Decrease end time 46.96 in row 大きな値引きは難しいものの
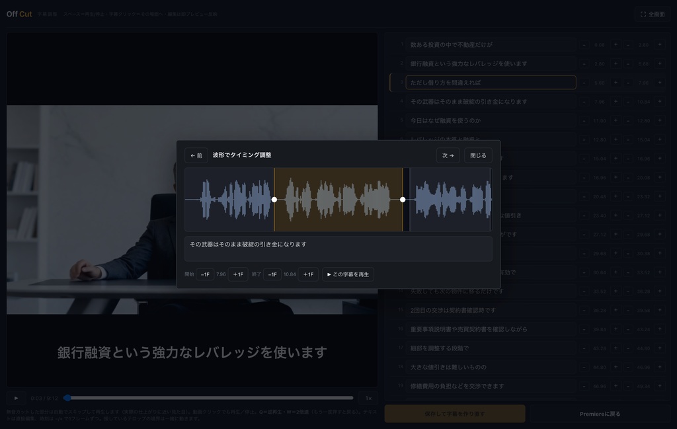 point(628,367)
